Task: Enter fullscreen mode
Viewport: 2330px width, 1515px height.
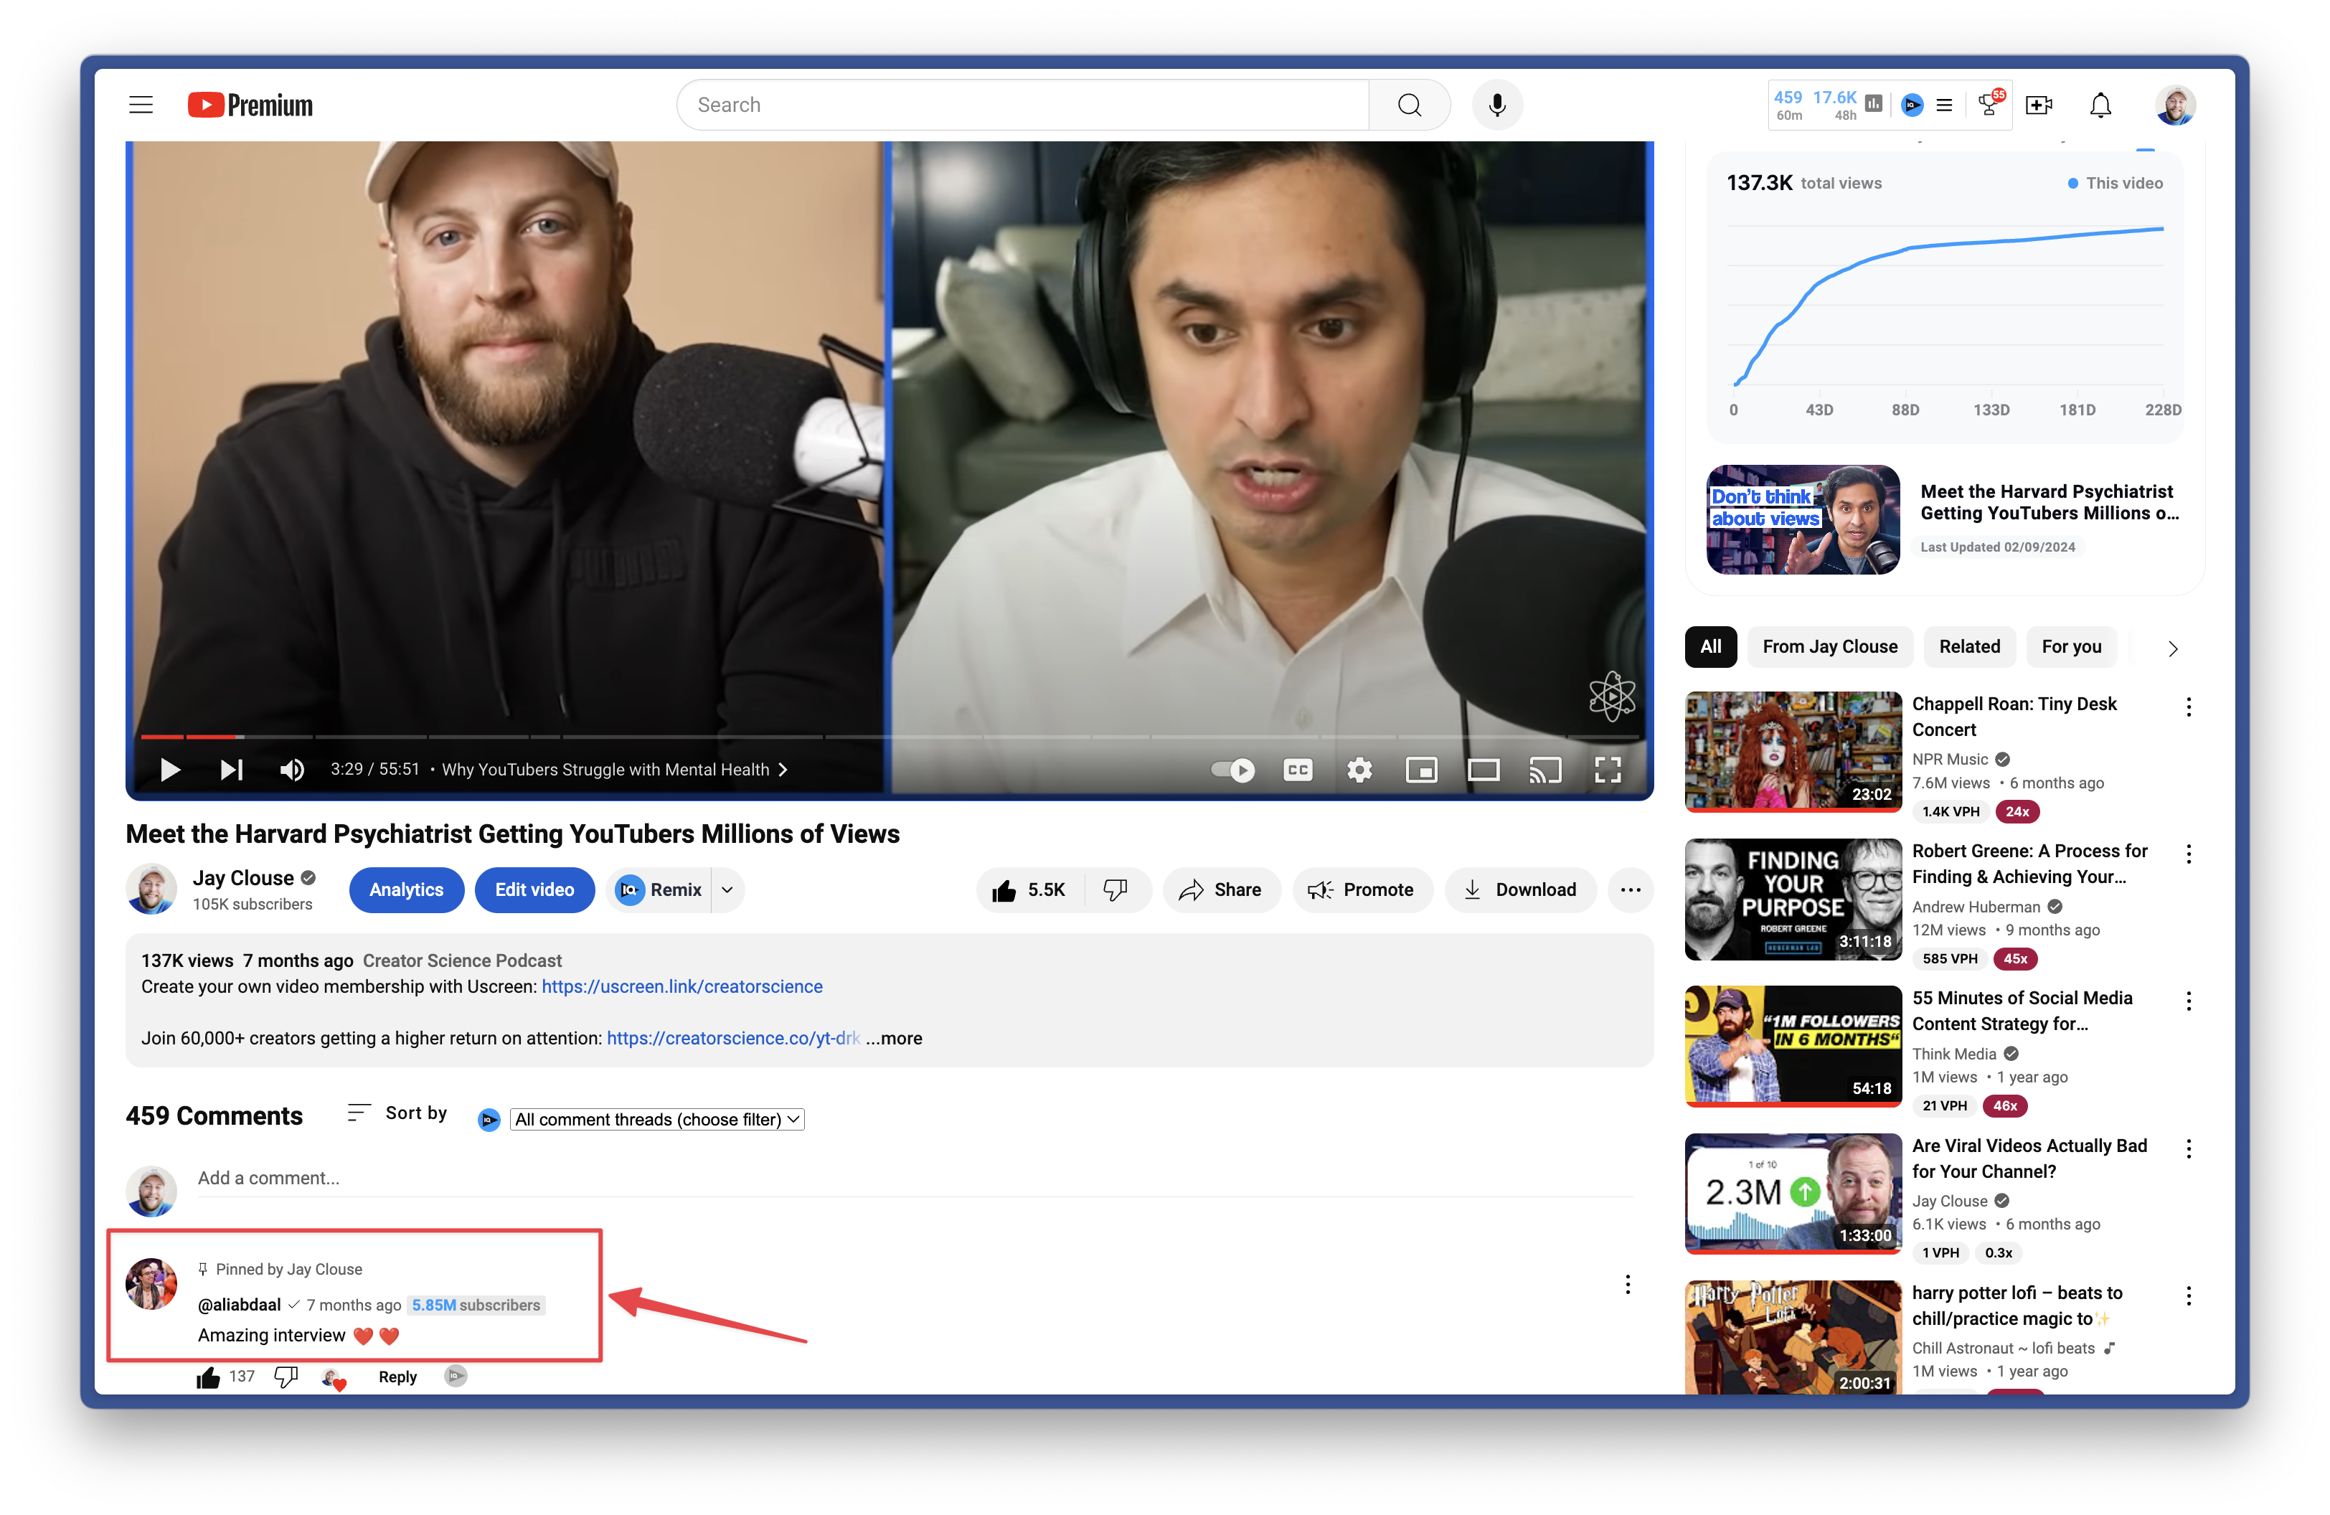Action: tap(1608, 769)
